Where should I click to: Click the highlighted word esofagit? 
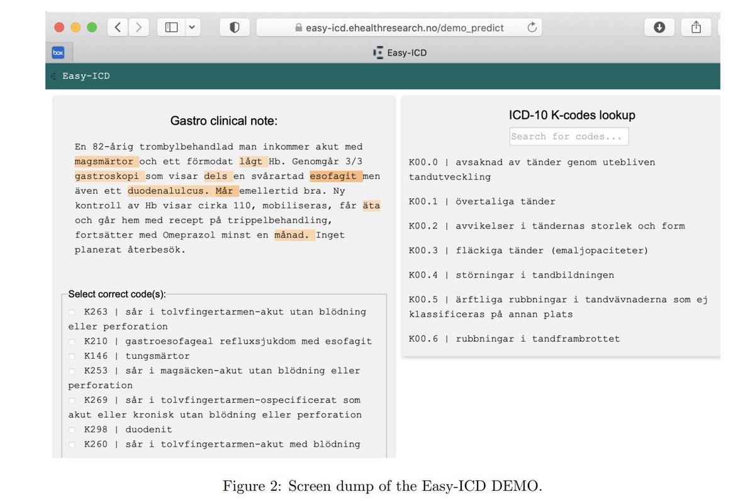pos(335,176)
